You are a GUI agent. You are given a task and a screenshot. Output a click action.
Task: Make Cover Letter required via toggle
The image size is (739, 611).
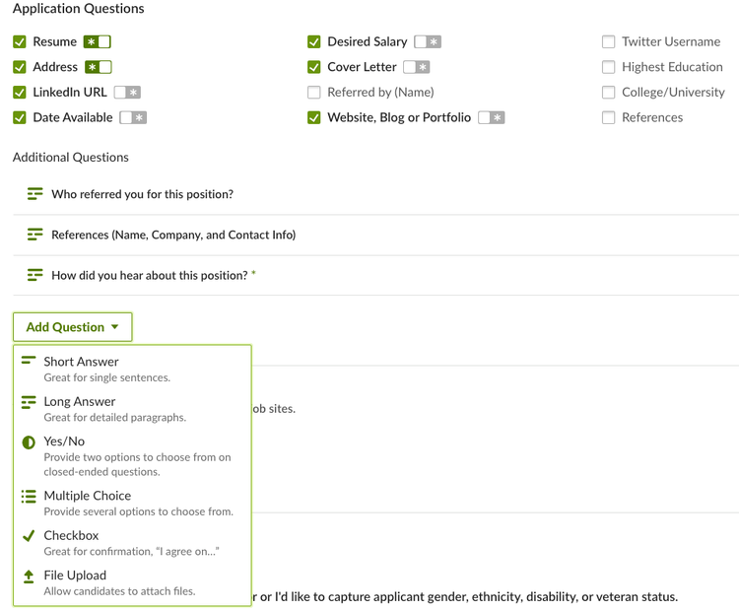click(417, 67)
